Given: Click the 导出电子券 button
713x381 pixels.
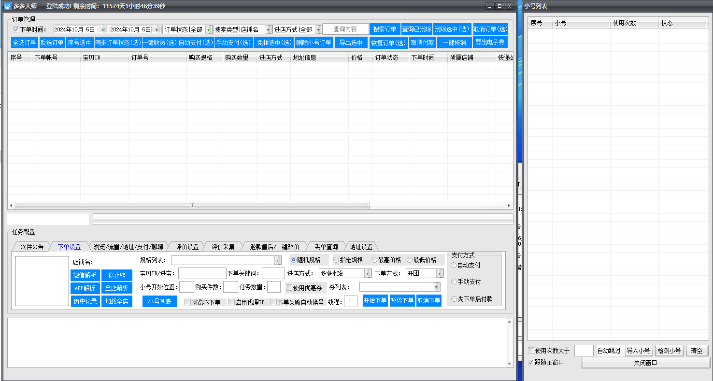Looking at the screenshot, I should coord(490,42).
